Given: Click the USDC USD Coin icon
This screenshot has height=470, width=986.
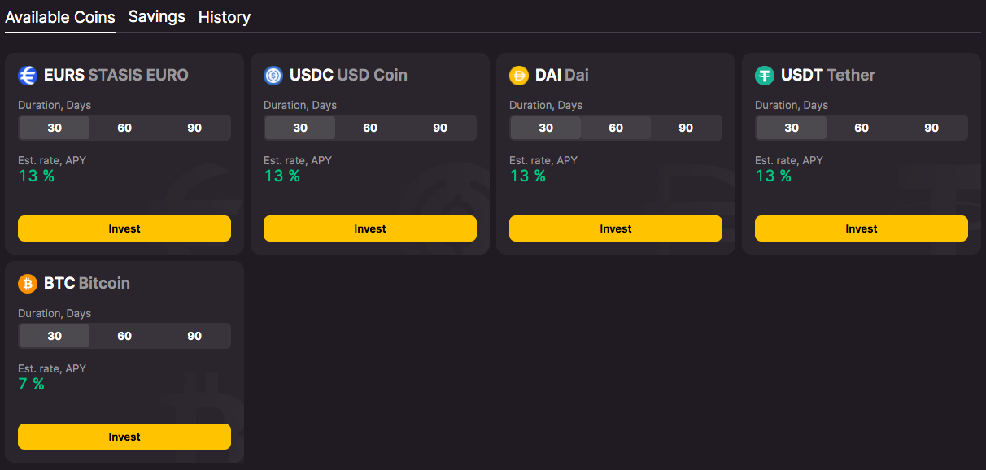Looking at the screenshot, I should tap(273, 76).
